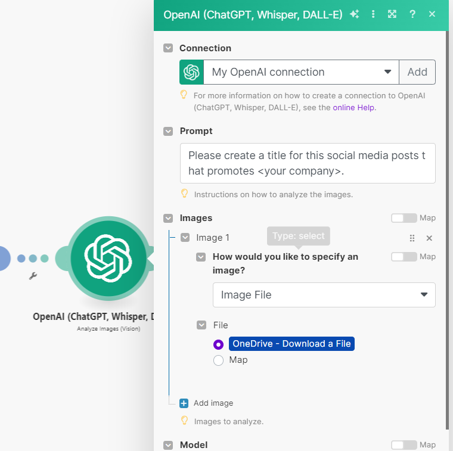The width and height of the screenshot is (453, 451).
Task: Open the My OpenAI connection dropdown
Action: pyautogui.click(x=301, y=72)
